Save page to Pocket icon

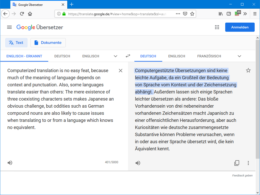tap(185, 14)
